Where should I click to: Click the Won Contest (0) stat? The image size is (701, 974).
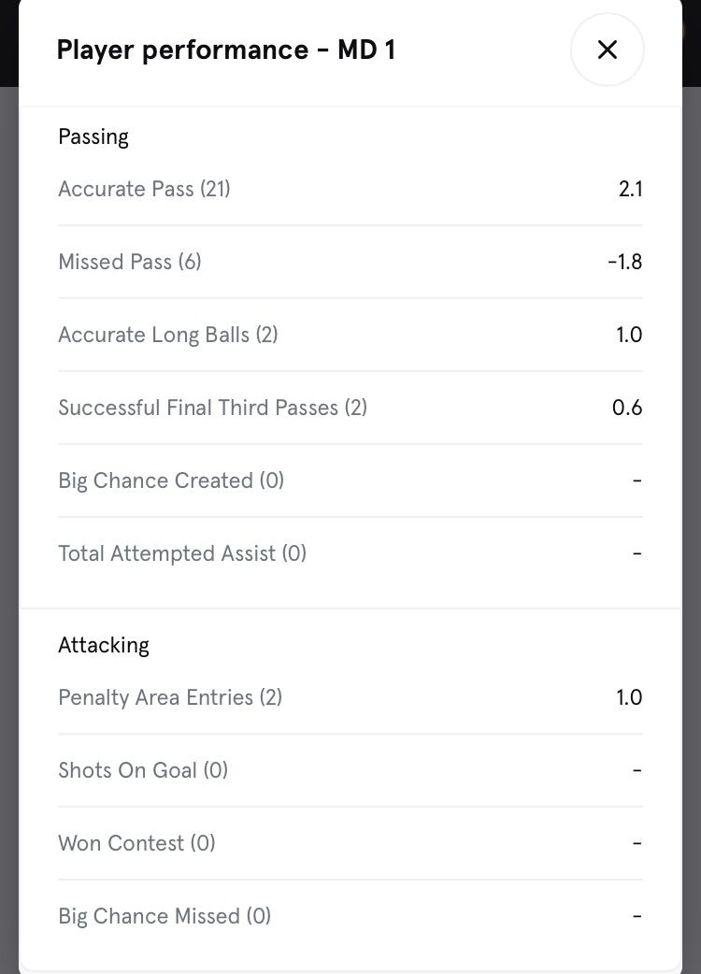pyautogui.click(x=136, y=843)
